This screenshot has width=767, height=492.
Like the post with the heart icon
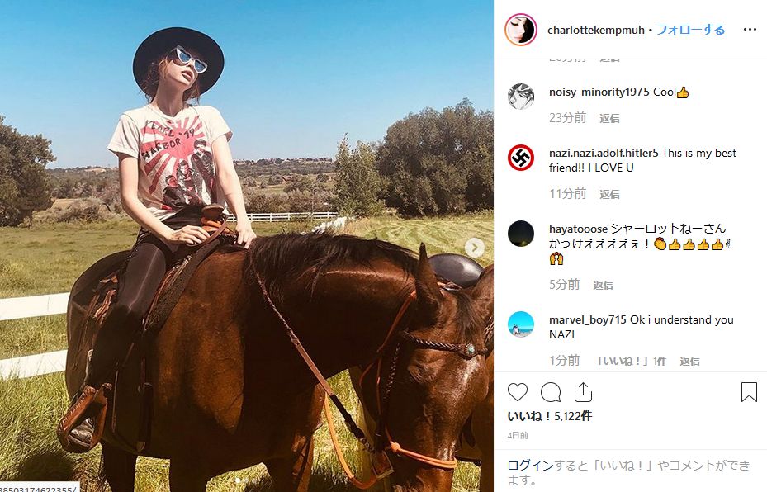pyautogui.click(x=517, y=392)
